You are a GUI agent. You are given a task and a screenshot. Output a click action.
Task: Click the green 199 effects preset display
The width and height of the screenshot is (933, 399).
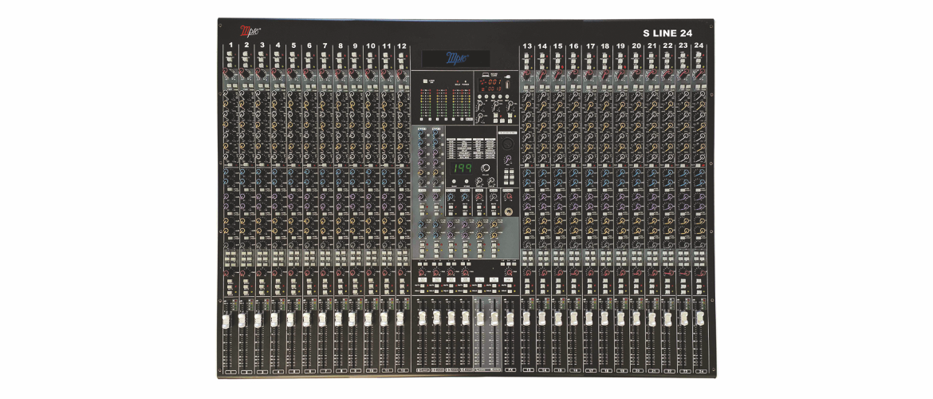[x=463, y=168]
